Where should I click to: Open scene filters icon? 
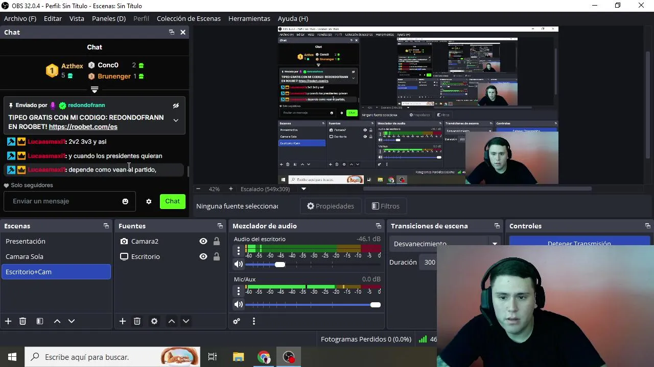40,321
